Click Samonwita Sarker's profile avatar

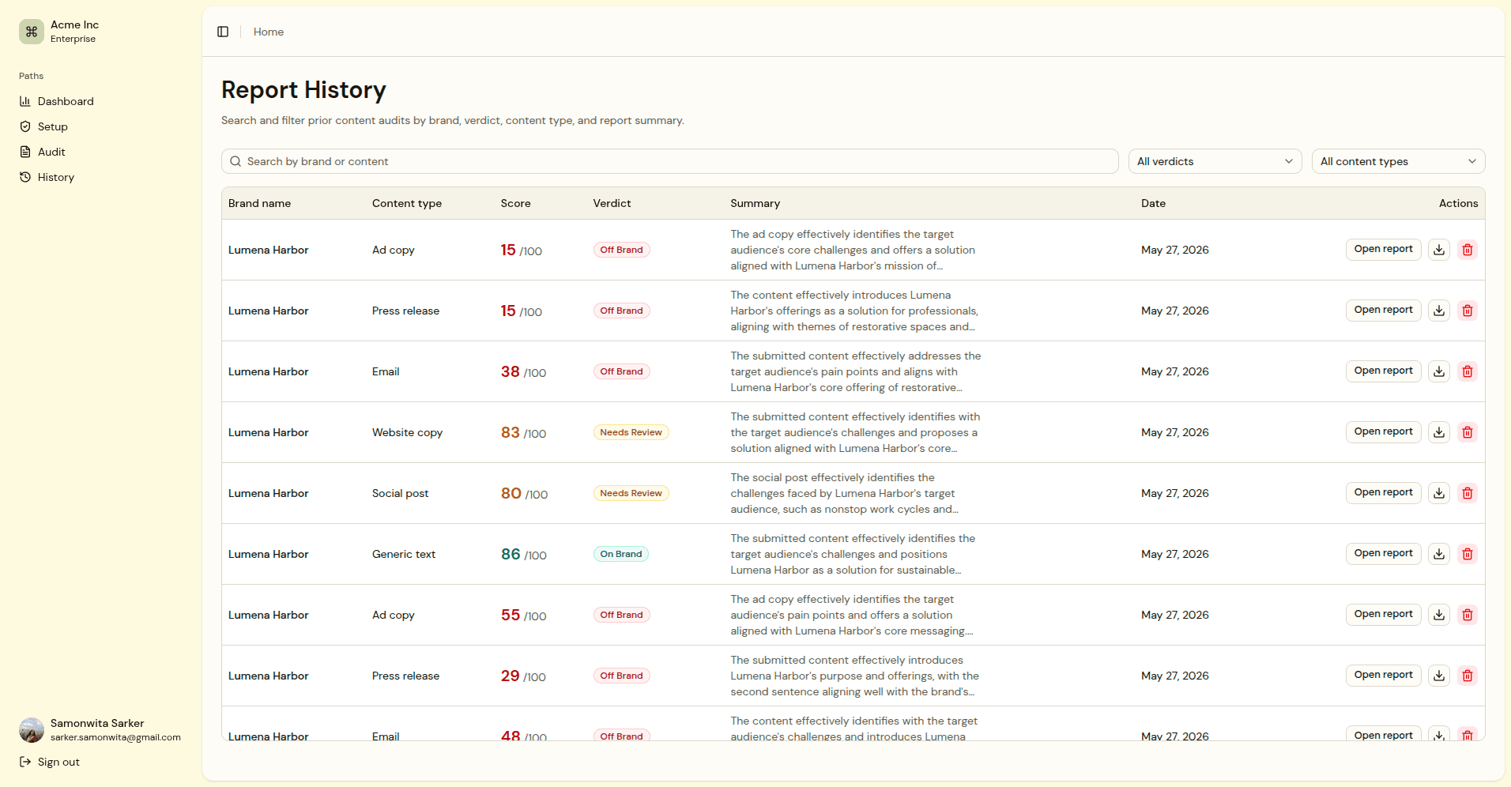[x=32, y=730]
